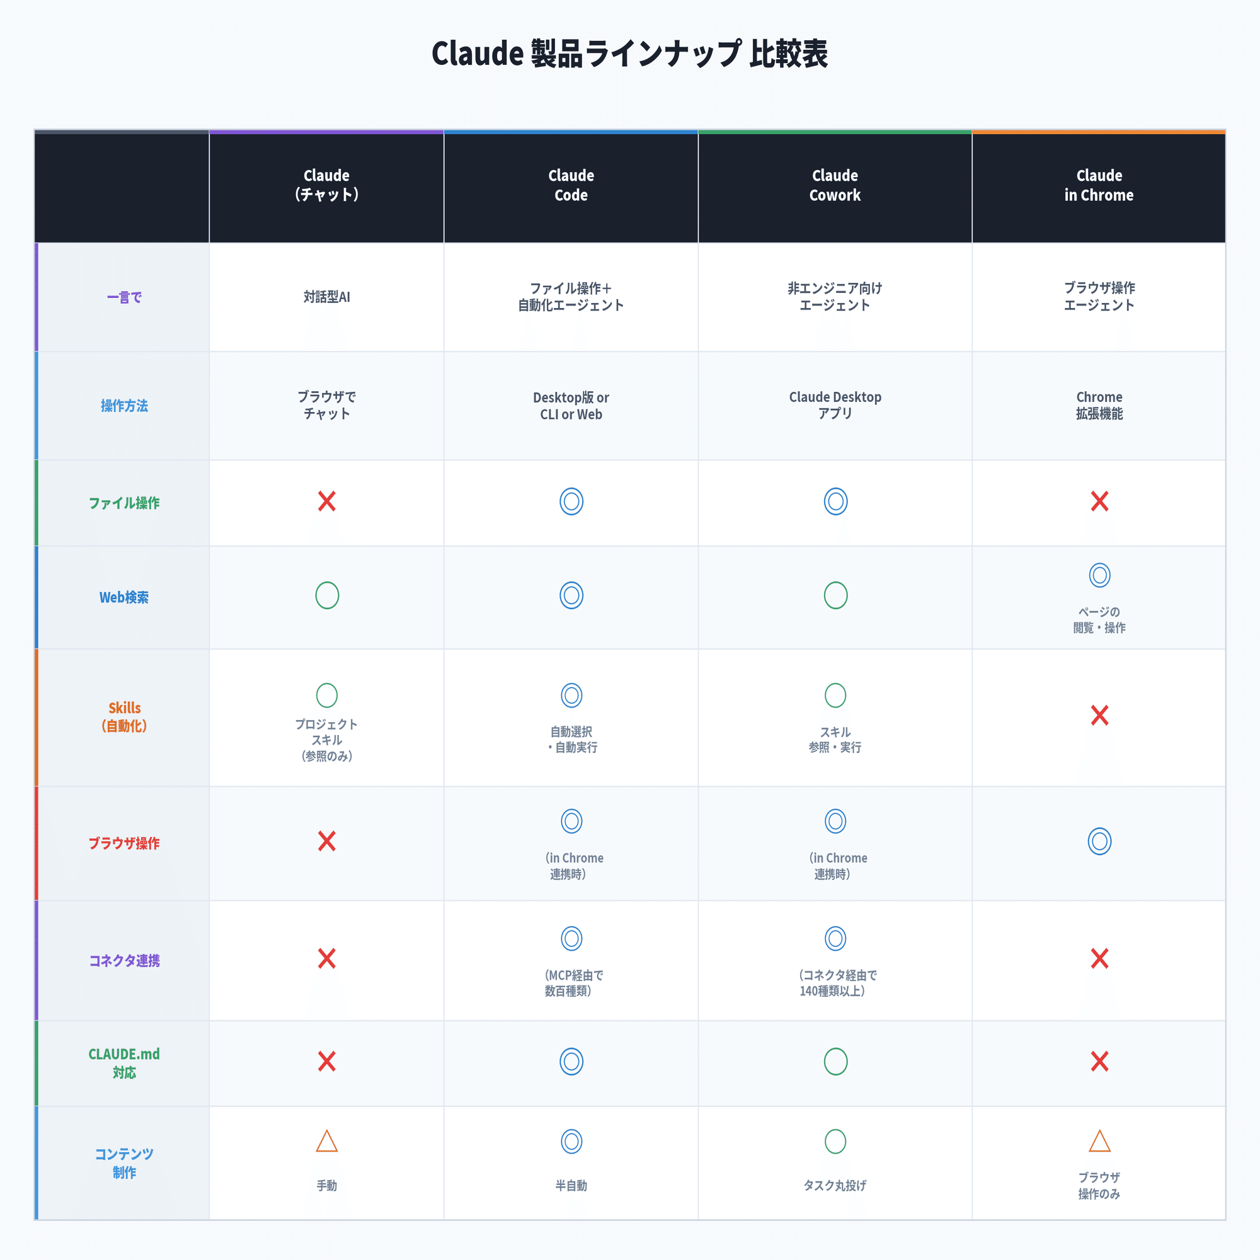Click the orange triangle above ブラウザ操作のみ
Screen dimensions: 1260x1260
coord(1099,1142)
